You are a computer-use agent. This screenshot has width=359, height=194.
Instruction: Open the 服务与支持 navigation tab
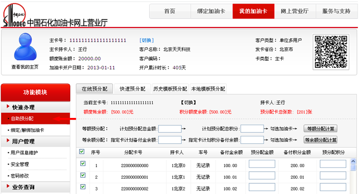coord(336,11)
